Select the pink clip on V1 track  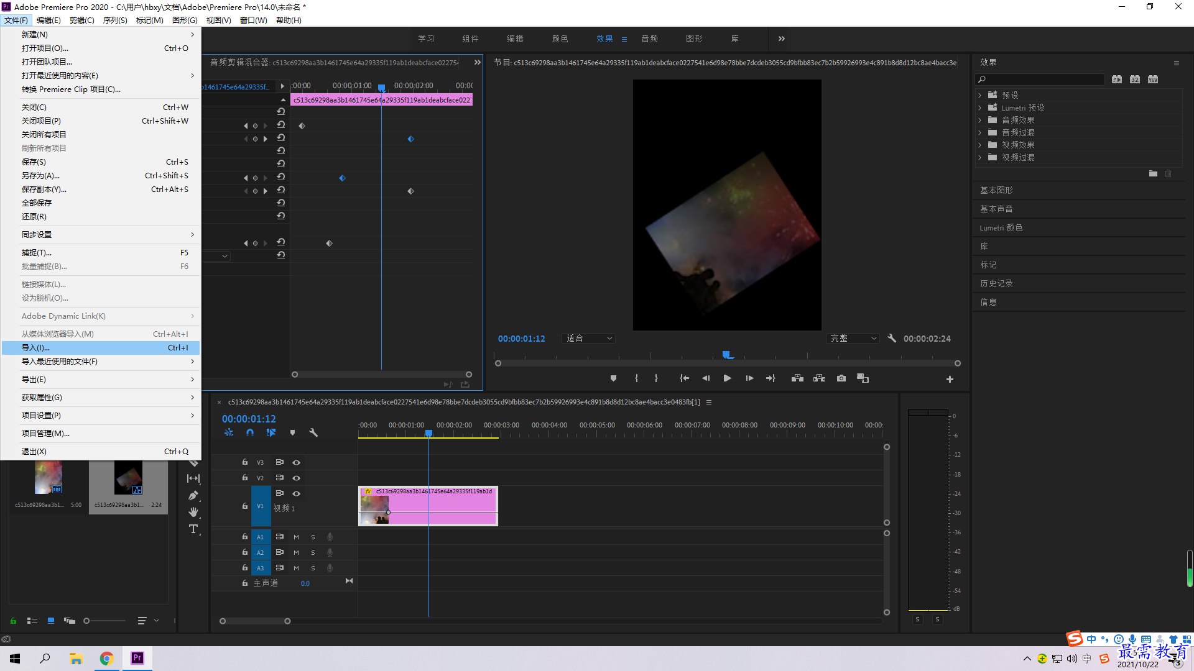coord(428,506)
